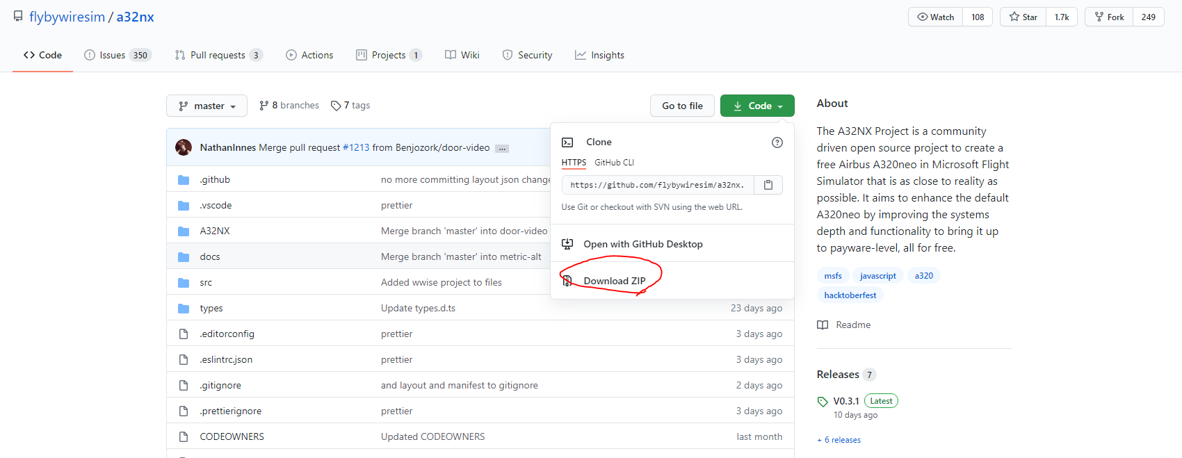1182x458 pixels.
Task: Click the hacktoberfest topic tag
Action: (850, 295)
